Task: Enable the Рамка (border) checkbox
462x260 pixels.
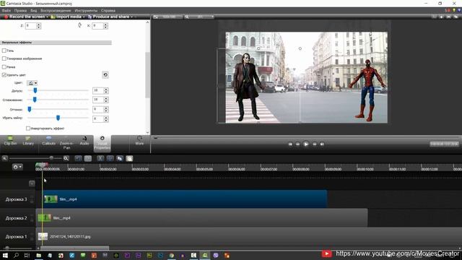Action: (4, 66)
